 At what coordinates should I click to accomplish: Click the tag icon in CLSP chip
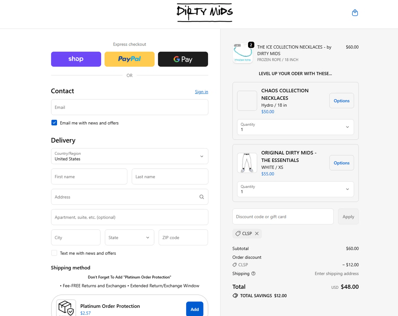pyautogui.click(x=238, y=234)
